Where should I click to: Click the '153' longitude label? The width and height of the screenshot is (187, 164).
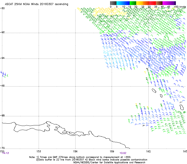click(39, 151)
